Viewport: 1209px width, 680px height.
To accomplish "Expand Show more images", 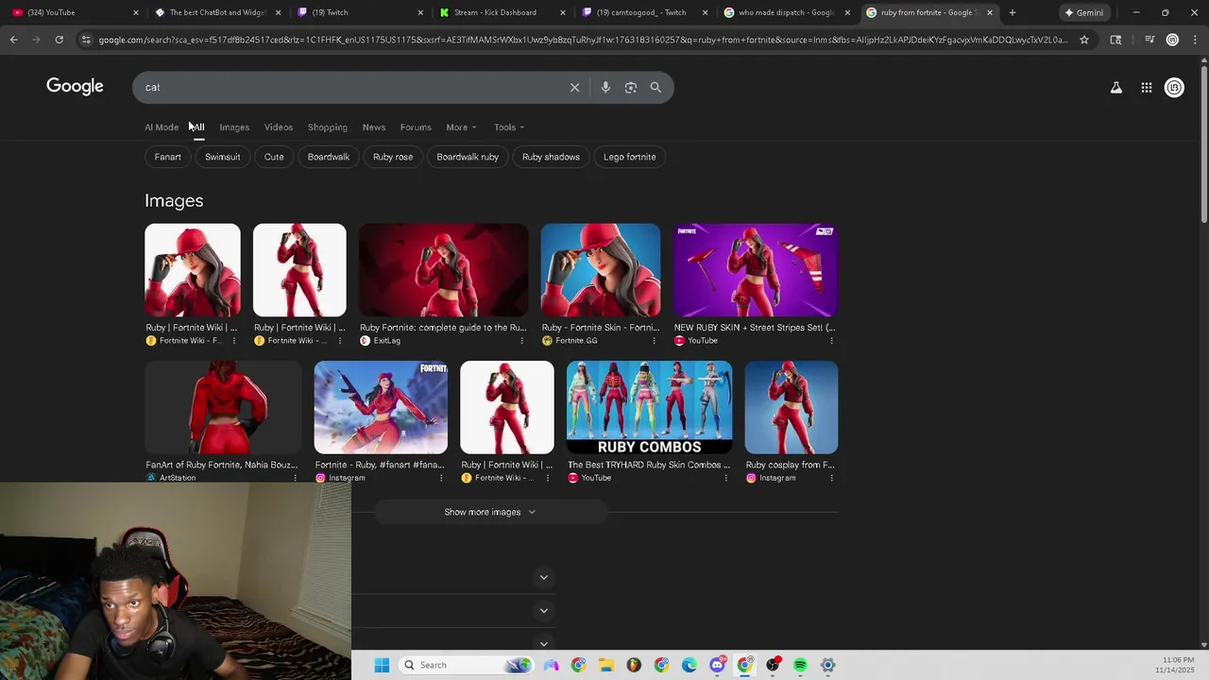I will (x=490, y=512).
